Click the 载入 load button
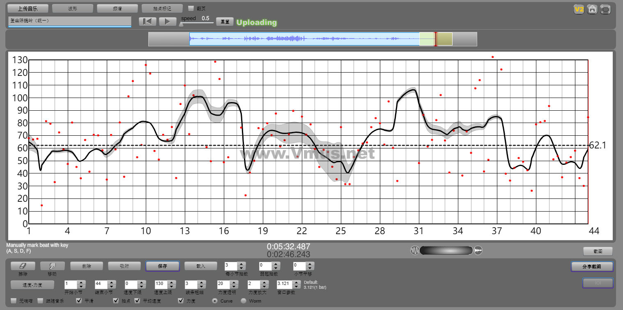 click(201, 266)
